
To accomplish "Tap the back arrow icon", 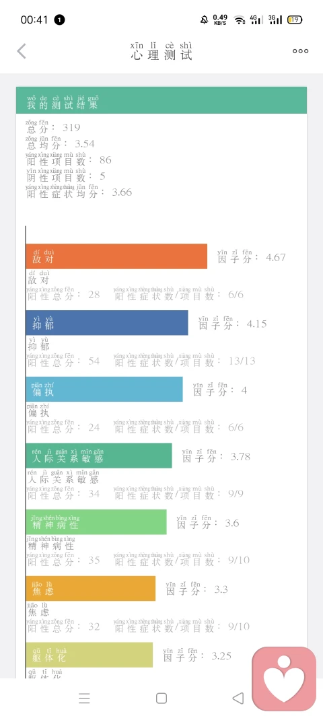I will (22, 51).
